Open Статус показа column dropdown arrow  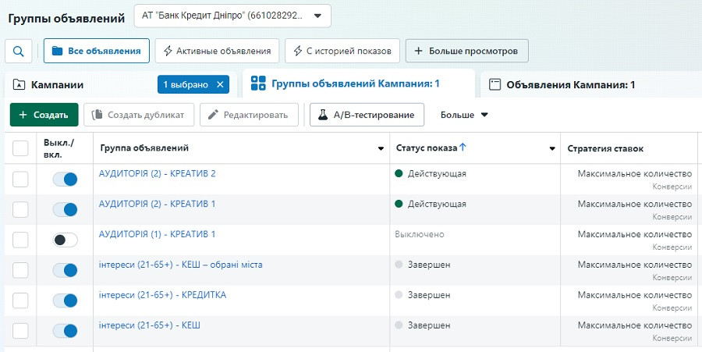tap(552, 148)
